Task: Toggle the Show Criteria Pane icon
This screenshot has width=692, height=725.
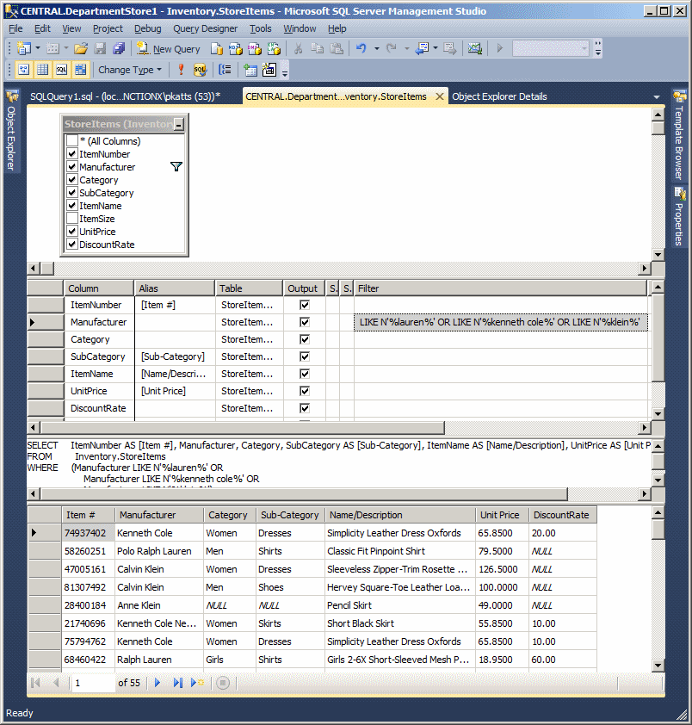Action: click(42, 70)
